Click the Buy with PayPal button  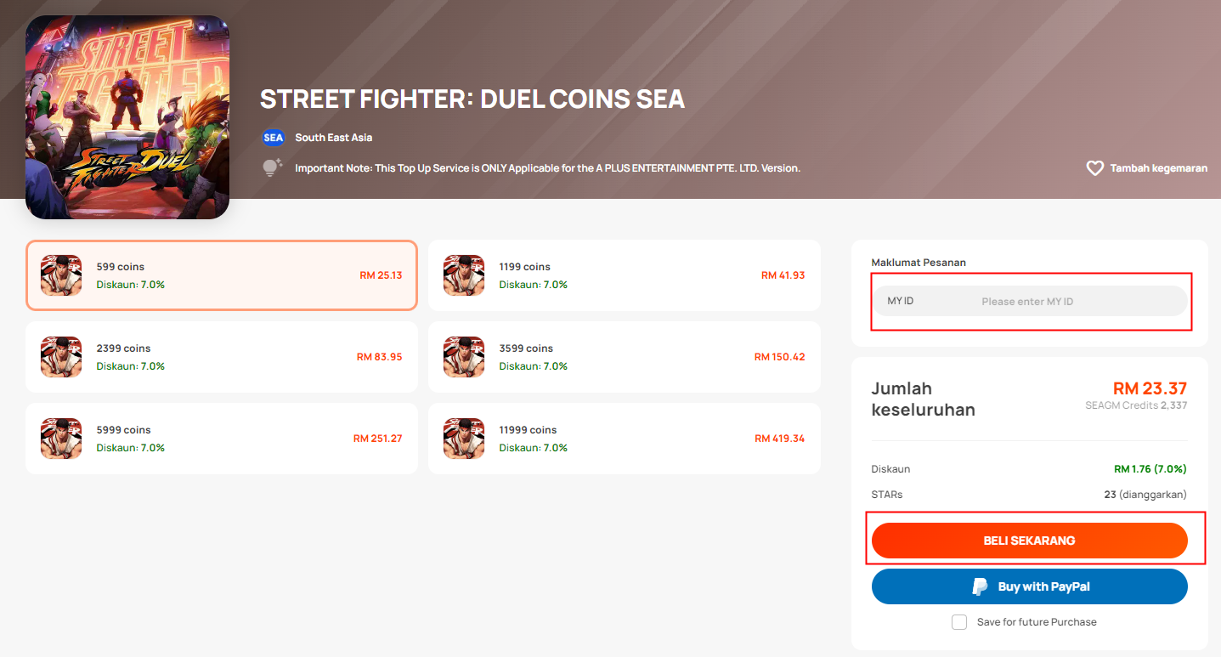click(1030, 586)
